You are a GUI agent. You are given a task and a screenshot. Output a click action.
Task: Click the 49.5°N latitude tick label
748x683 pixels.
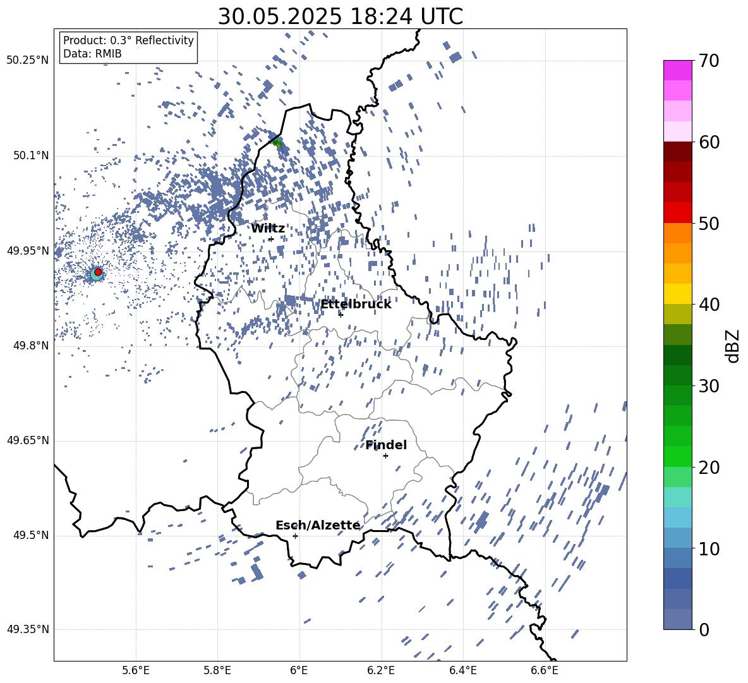point(31,535)
